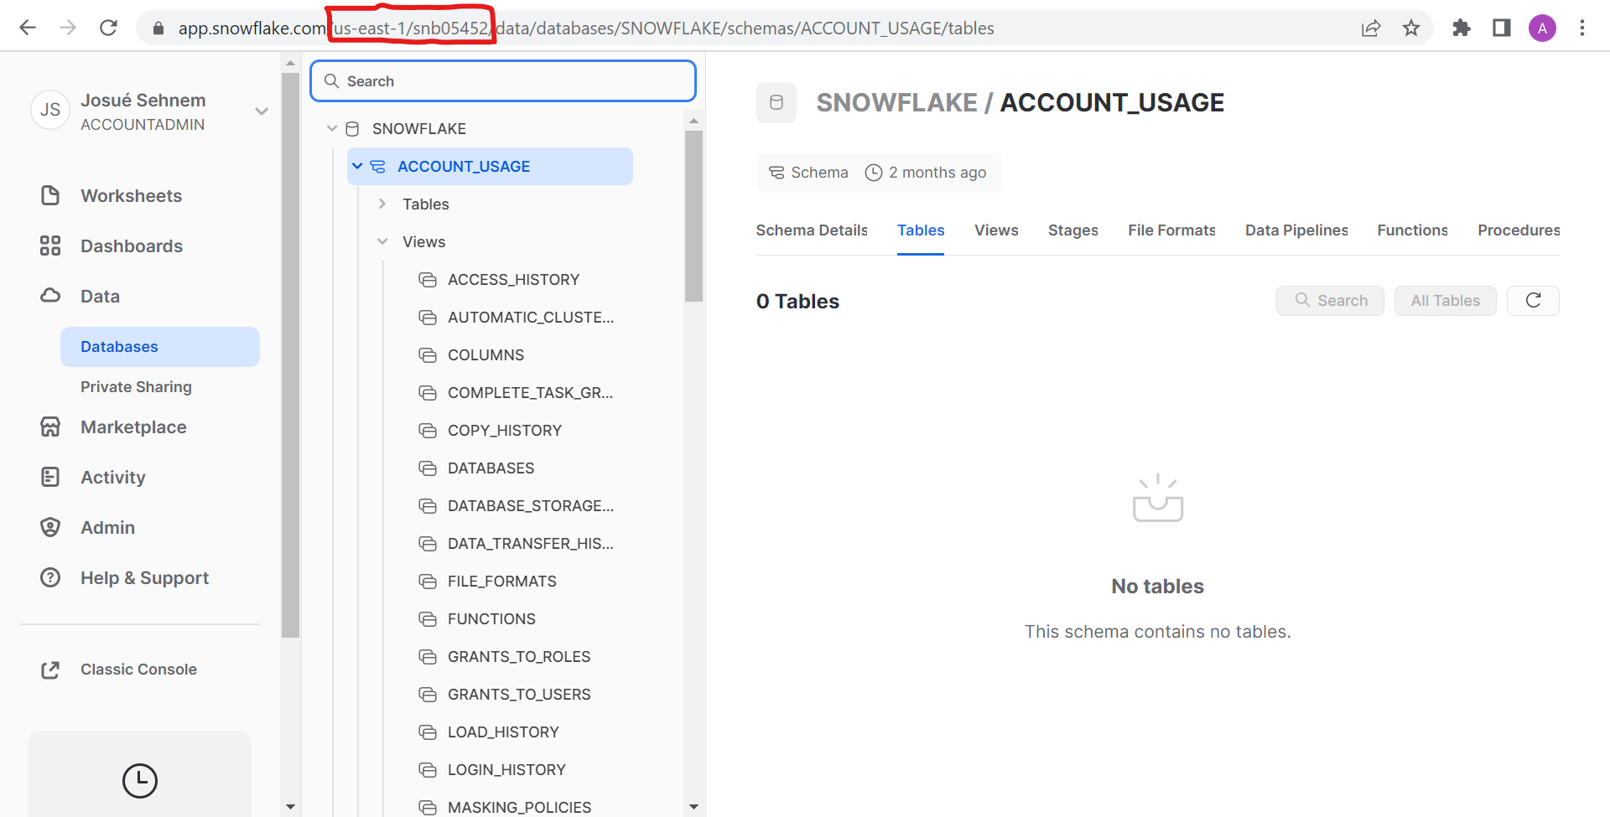Select the Tables tab
Viewport: 1610px width, 817px height.
pyautogui.click(x=921, y=230)
